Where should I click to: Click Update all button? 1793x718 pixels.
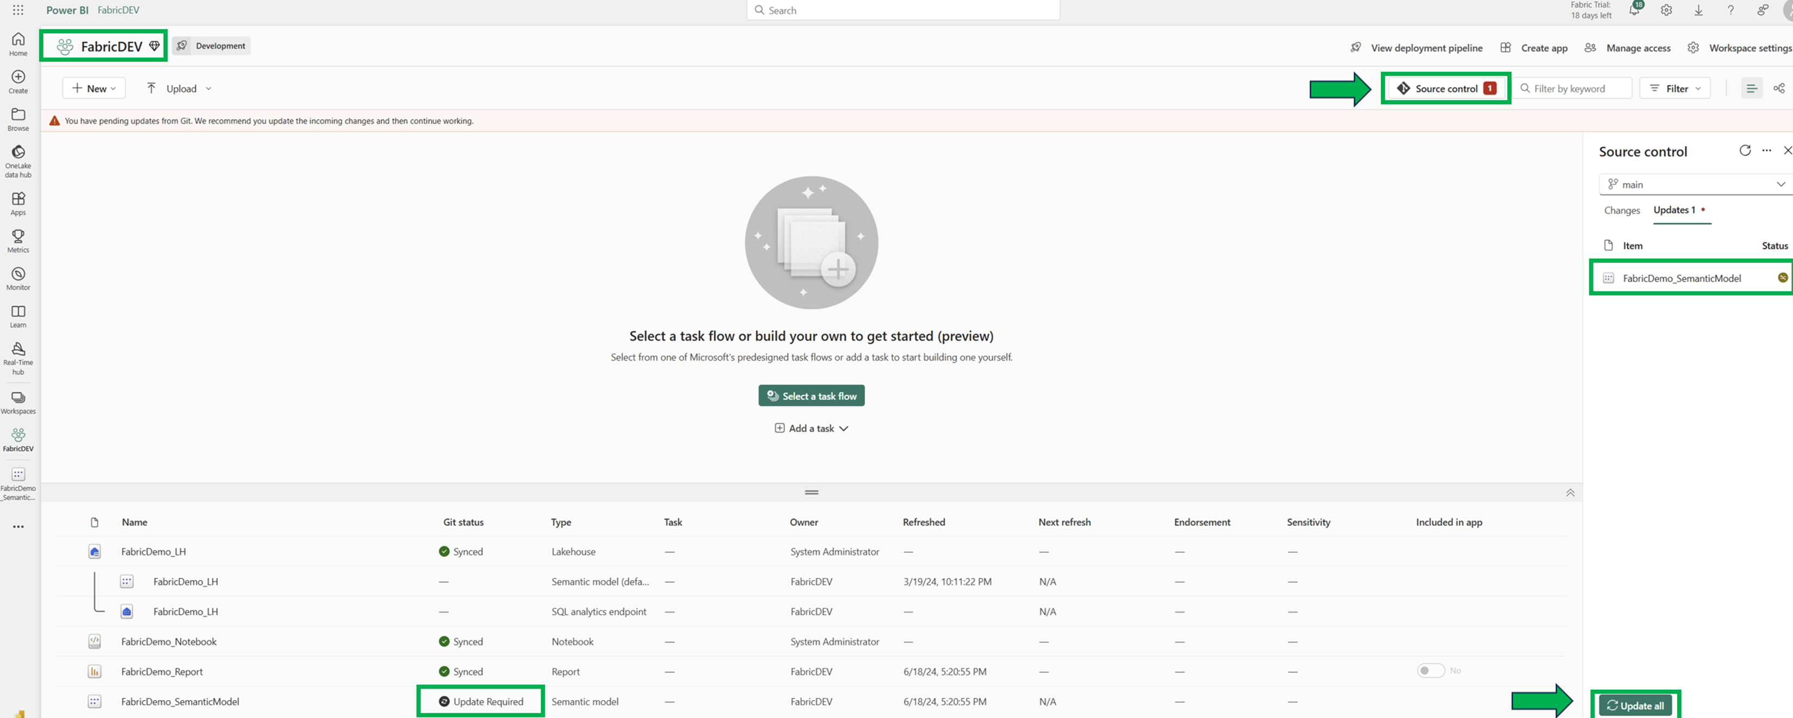[x=1634, y=706]
